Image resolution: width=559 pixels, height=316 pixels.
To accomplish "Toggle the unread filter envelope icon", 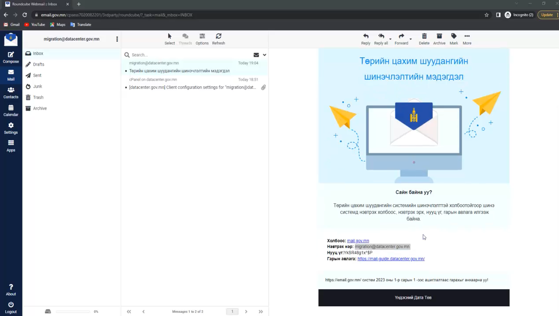I will [256, 55].
